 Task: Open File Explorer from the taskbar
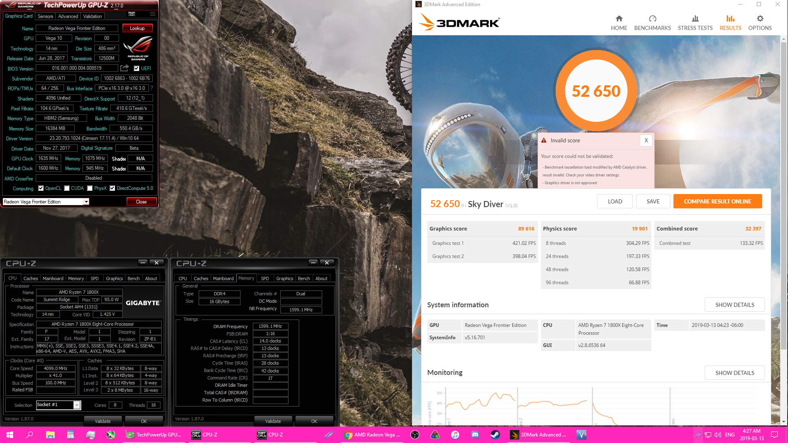click(50, 435)
